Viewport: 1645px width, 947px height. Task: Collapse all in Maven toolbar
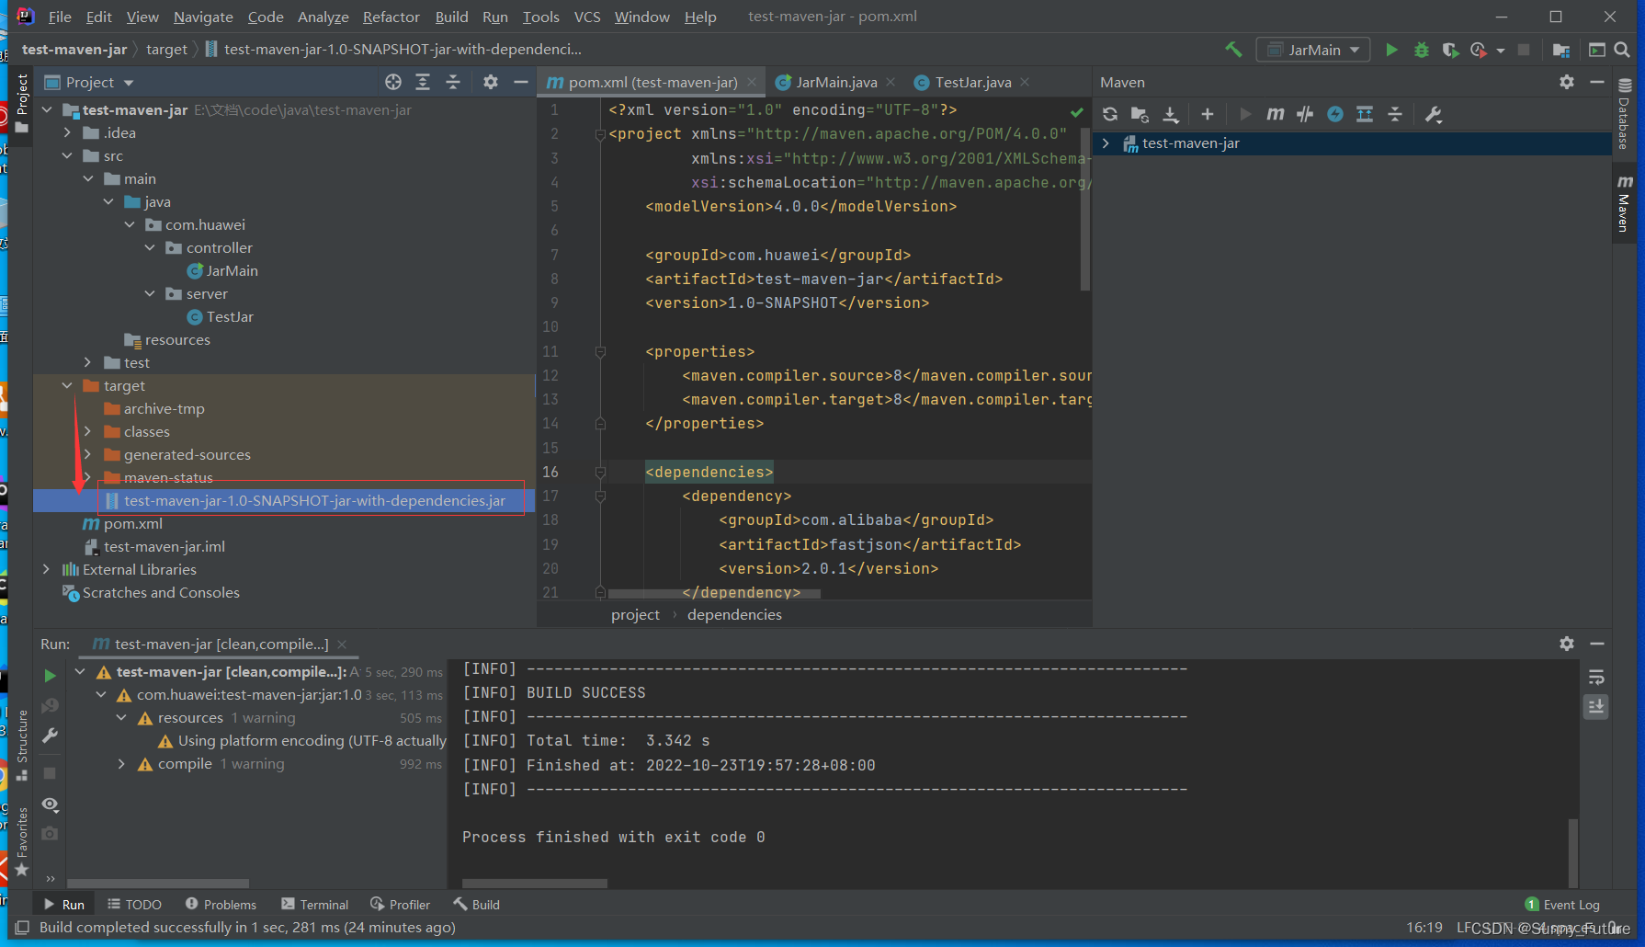pyautogui.click(x=1395, y=114)
